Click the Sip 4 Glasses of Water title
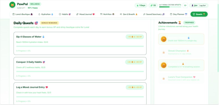This screenshot has width=219, height=105. 29,37
